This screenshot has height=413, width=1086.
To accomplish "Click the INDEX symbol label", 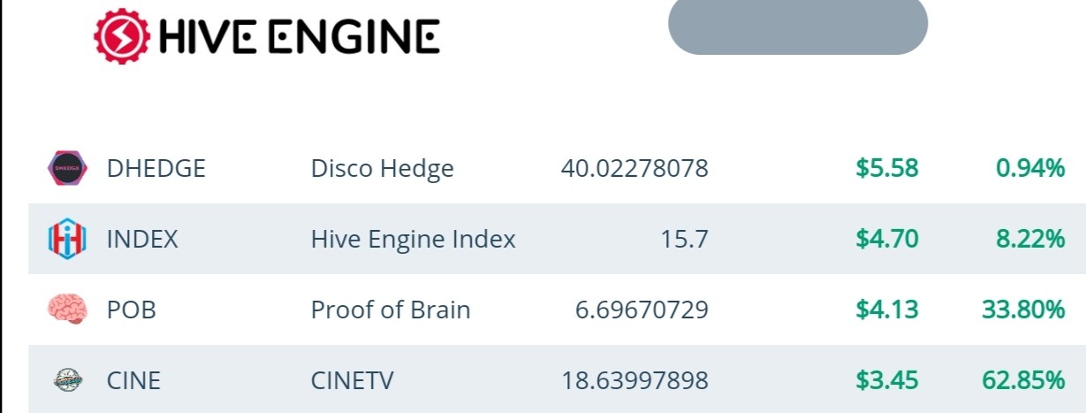I will click(142, 239).
